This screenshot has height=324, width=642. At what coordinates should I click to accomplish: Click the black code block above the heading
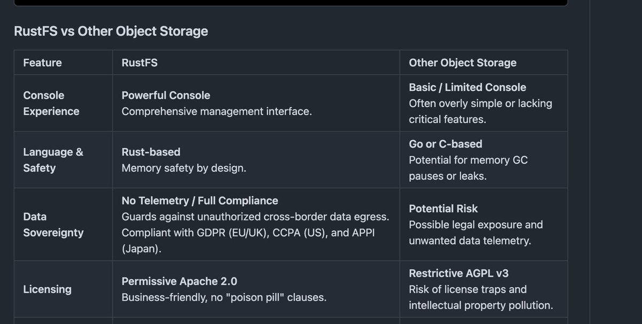291,3
